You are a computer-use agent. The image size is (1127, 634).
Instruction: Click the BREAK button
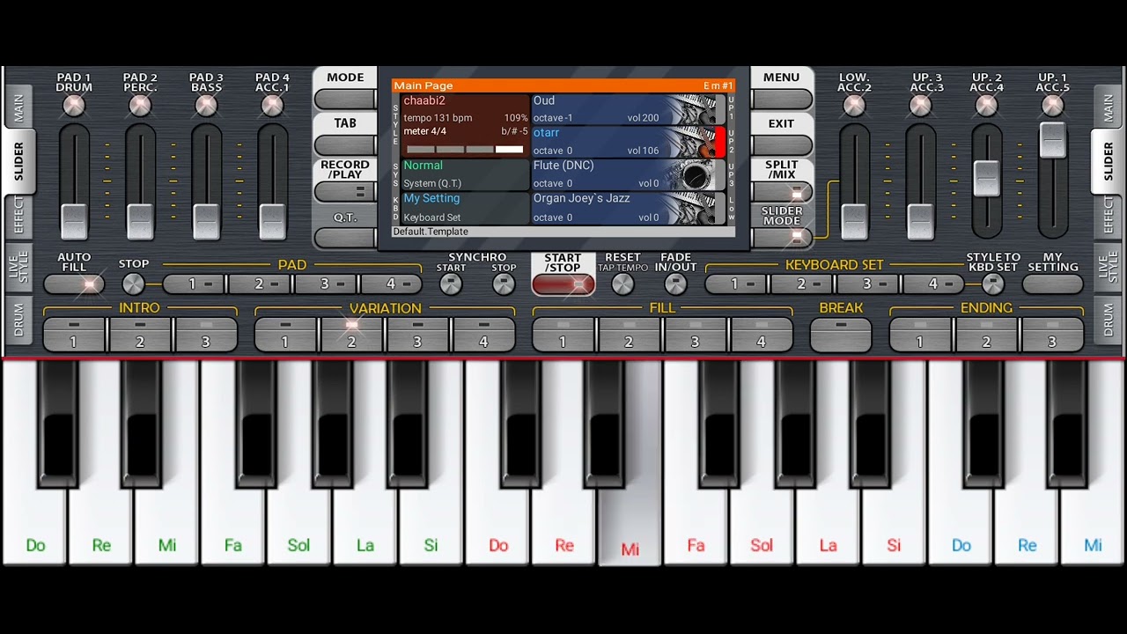point(841,335)
